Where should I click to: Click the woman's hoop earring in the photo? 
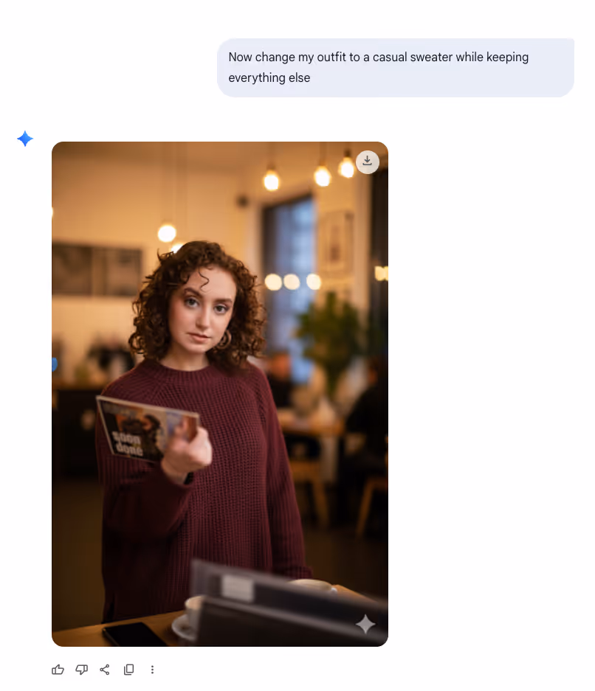point(224,340)
